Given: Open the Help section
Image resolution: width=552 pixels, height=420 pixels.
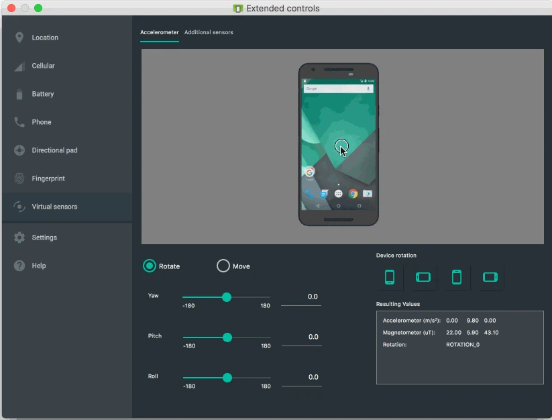Looking at the screenshot, I should [37, 266].
